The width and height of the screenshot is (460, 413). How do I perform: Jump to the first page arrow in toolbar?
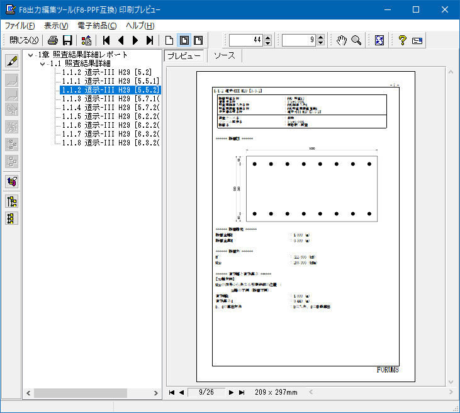(106, 40)
